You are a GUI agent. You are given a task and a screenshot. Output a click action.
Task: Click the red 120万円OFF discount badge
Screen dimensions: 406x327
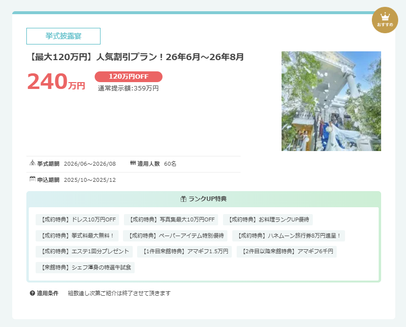128,77
